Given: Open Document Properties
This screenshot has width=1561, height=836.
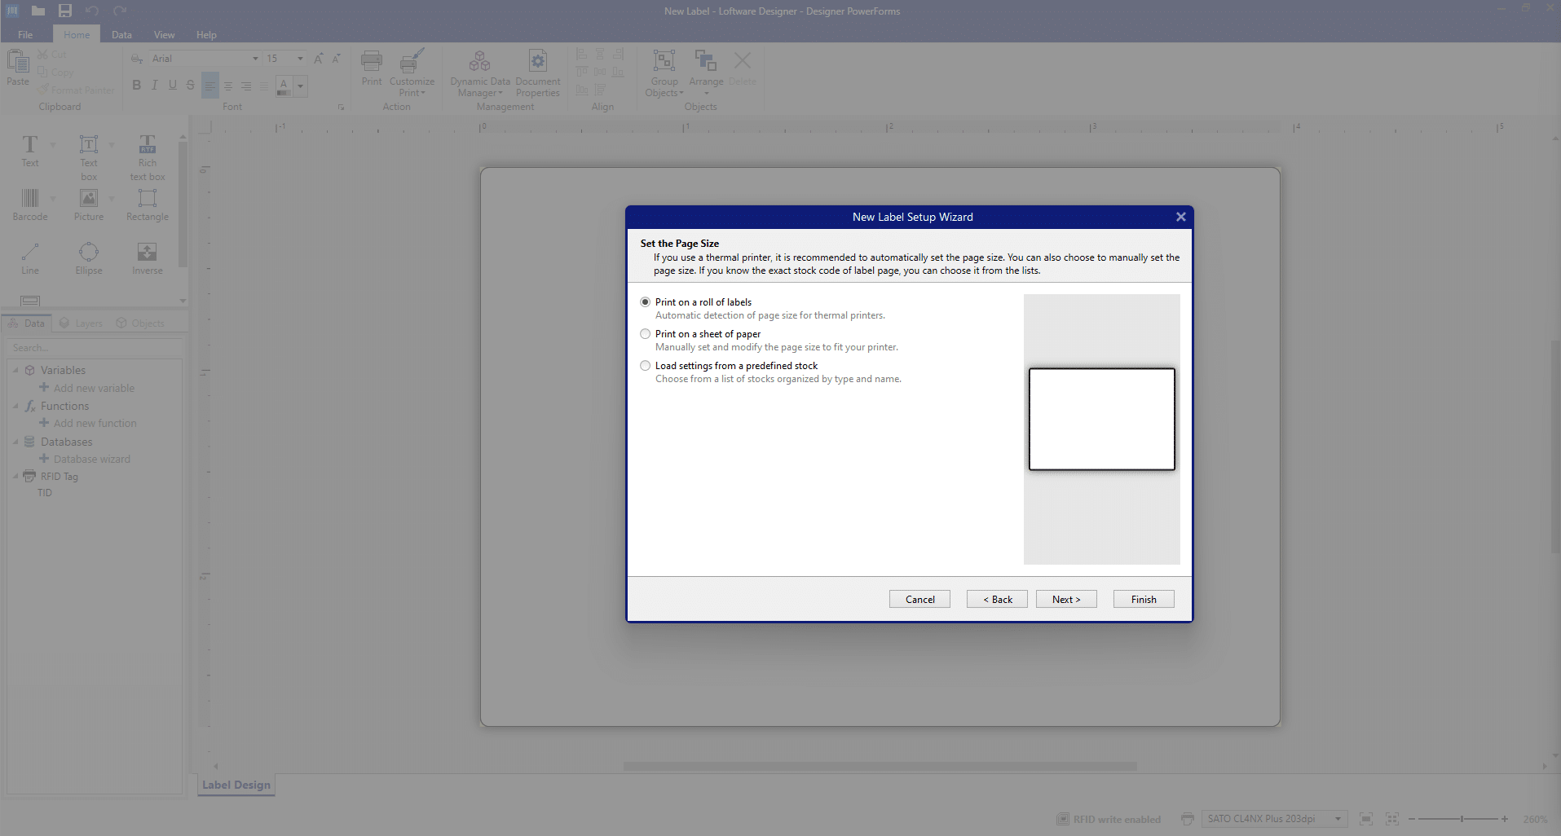Looking at the screenshot, I should point(537,73).
